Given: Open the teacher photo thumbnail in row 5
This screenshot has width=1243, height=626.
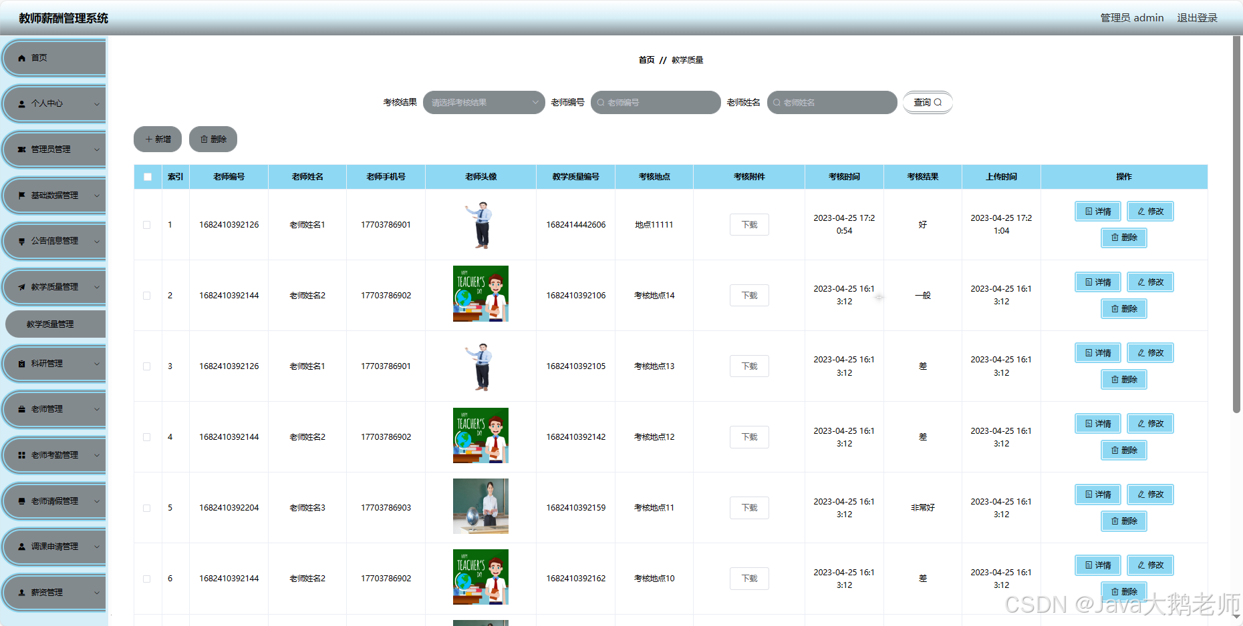Looking at the screenshot, I should [480, 506].
